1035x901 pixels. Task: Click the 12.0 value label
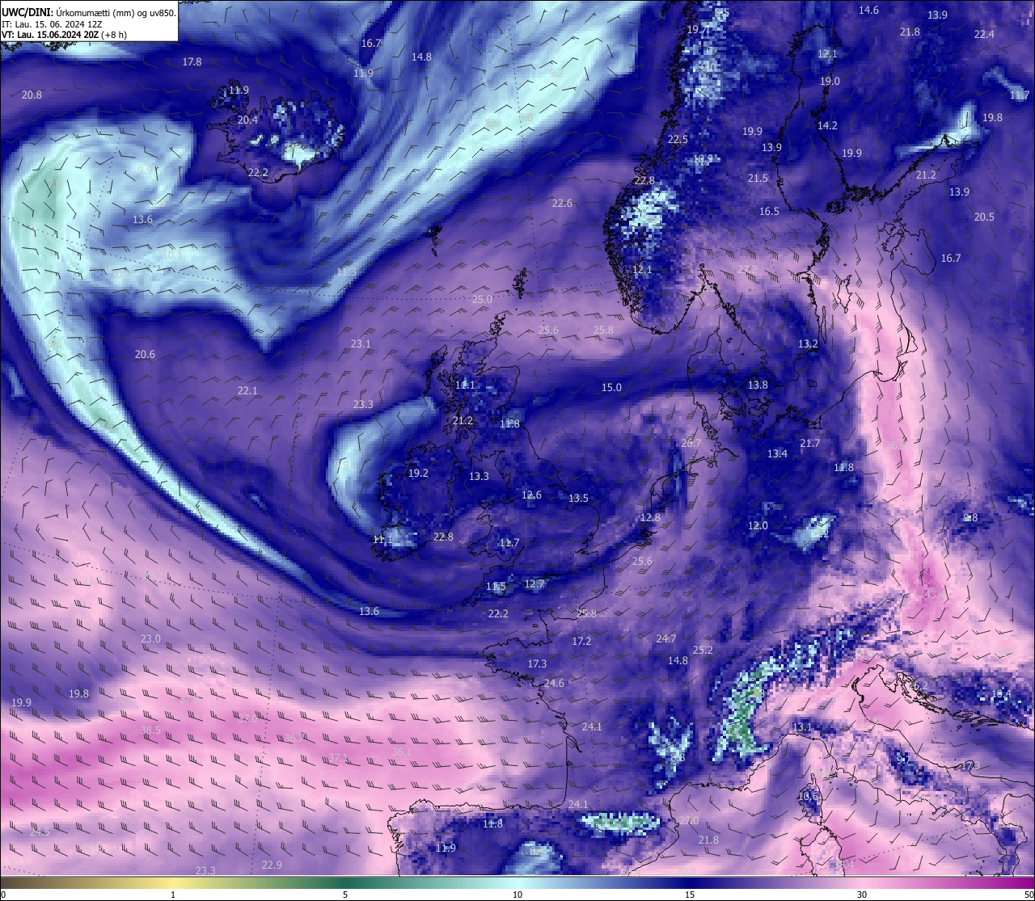click(x=758, y=526)
